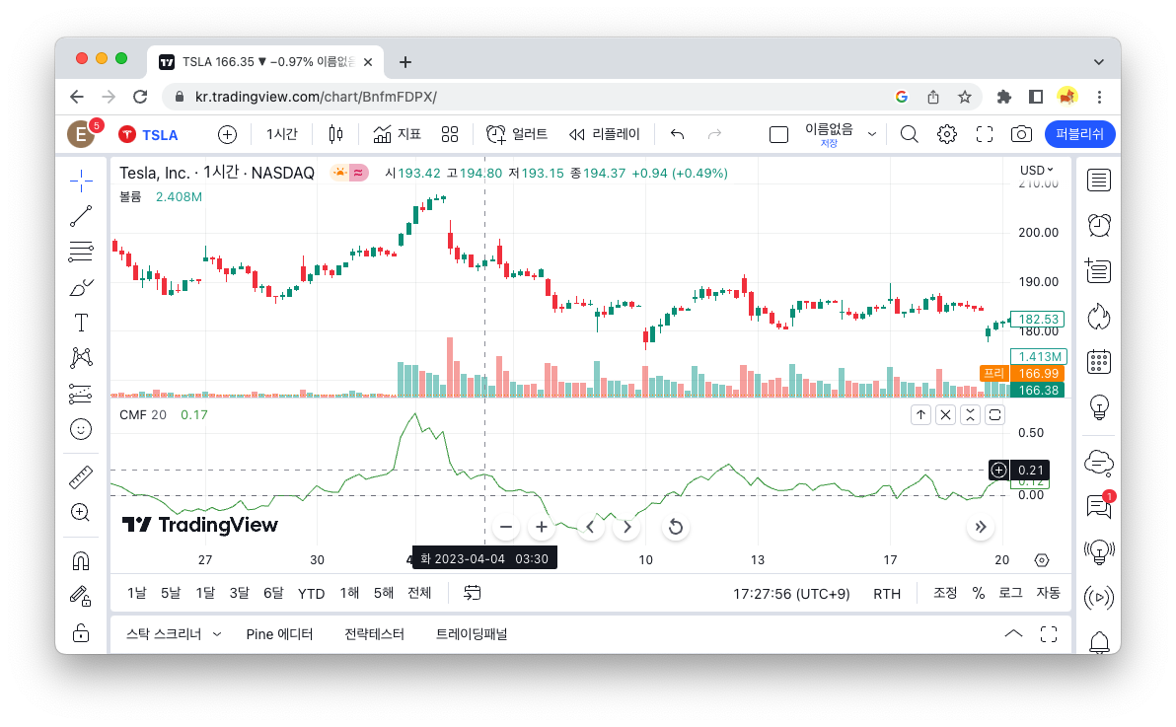This screenshot has width=1176, height=727.
Task: Open the emoji icons tool
Action: click(81, 429)
